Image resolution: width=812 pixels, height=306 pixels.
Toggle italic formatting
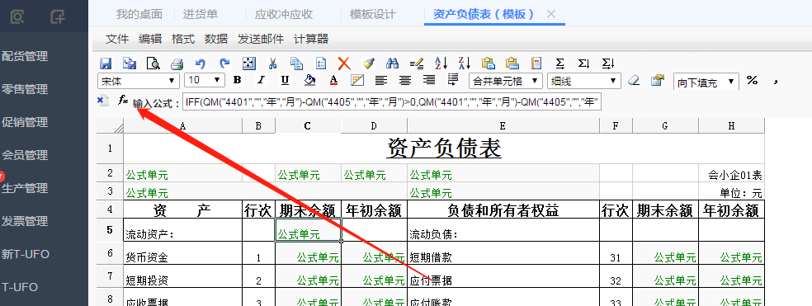tap(261, 80)
